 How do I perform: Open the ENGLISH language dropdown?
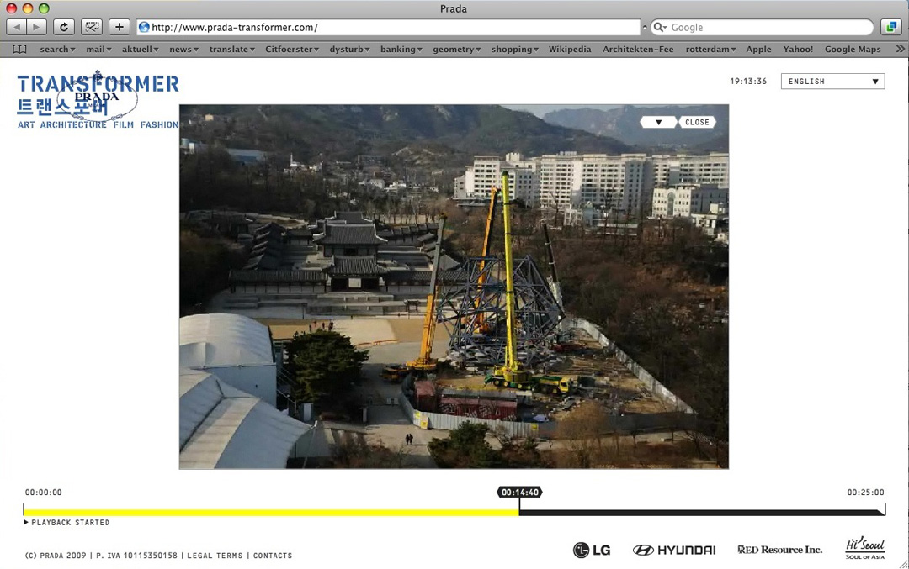point(832,82)
